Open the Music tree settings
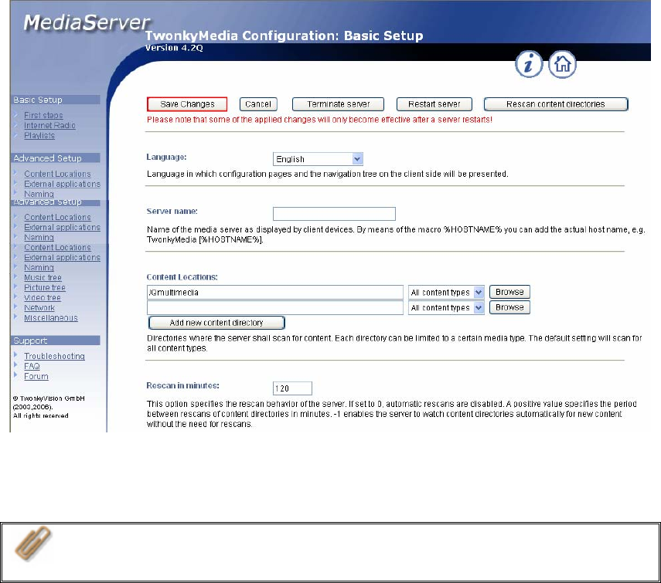The image size is (661, 583). 43,278
